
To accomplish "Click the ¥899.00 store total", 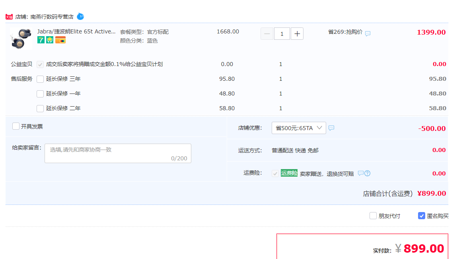I will click(x=432, y=193).
